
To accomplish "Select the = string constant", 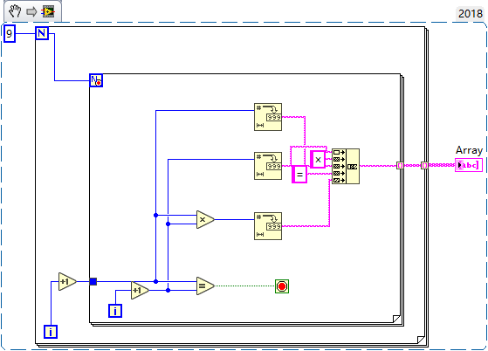I will tap(299, 175).
